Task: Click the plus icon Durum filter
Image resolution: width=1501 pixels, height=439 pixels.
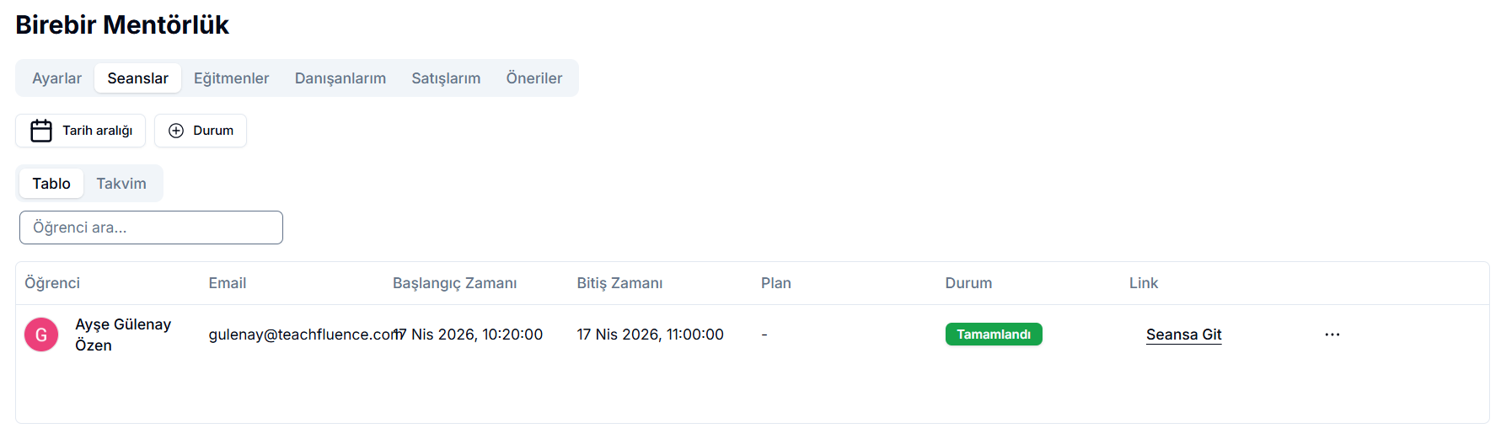Action: coord(201,131)
